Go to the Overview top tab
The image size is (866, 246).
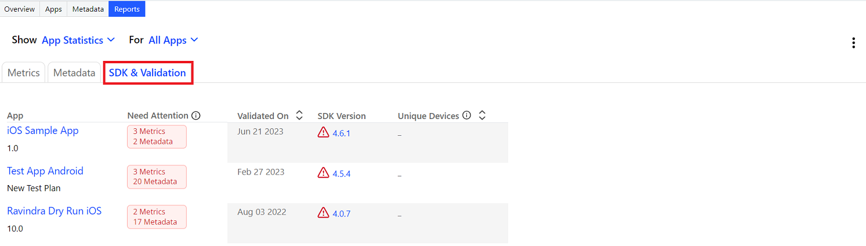(20, 9)
